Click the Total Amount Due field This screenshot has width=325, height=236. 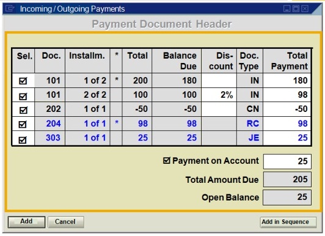287,179
